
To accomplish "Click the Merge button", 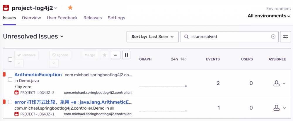I will (x=90, y=55).
